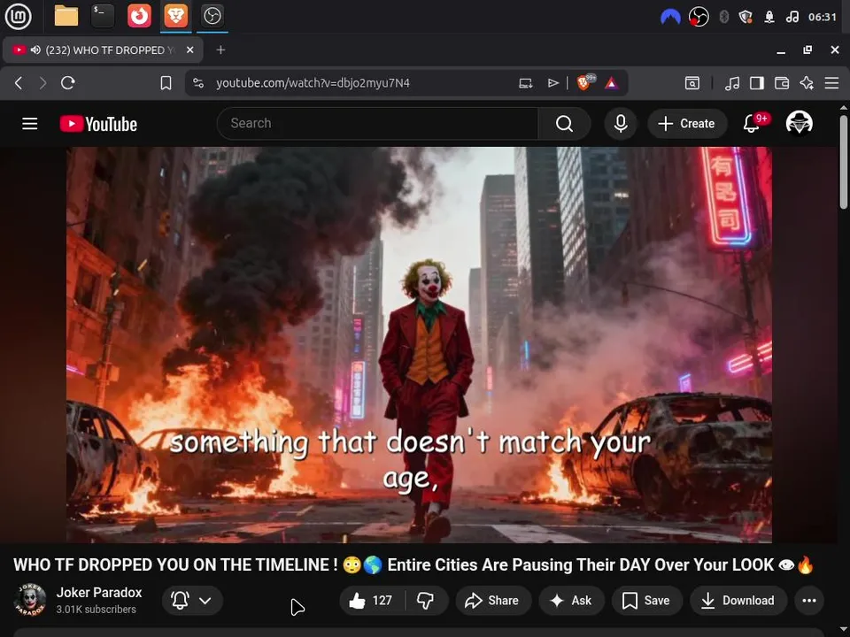
Task: Click the browser forward arrow
Action: point(42,83)
